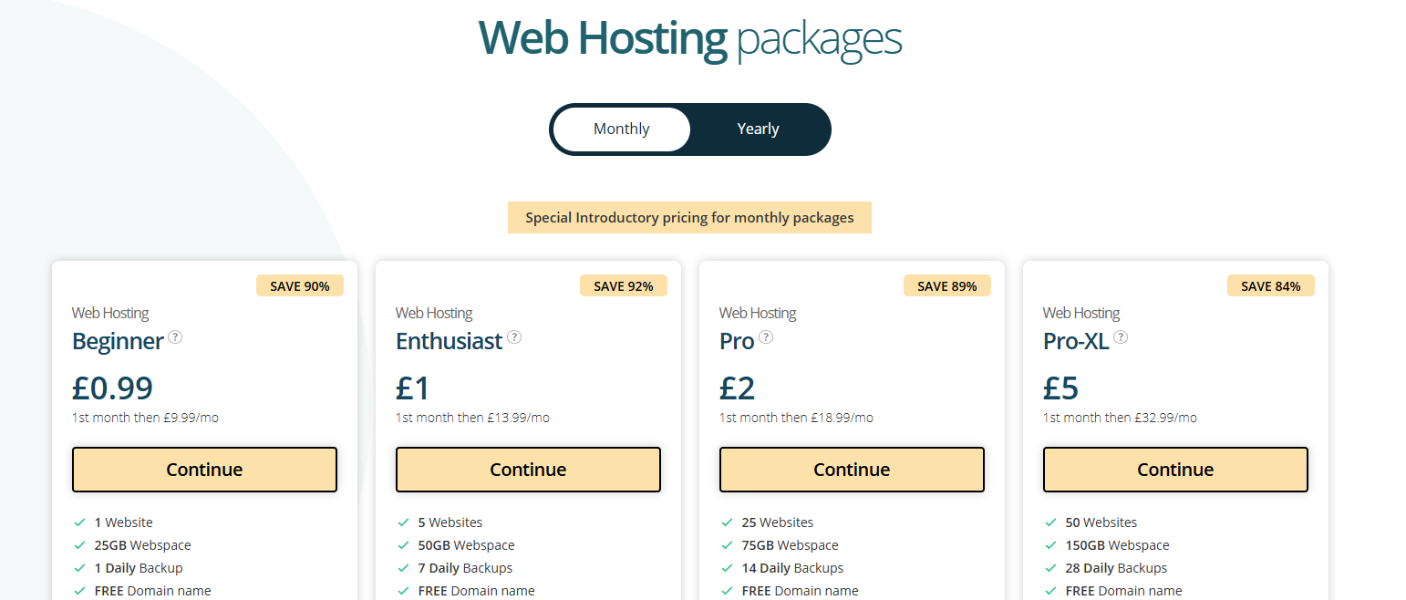Image resolution: width=1406 pixels, height=600 pixels.
Task: Switch billing toggle to Yearly
Action: click(x=759, y=129)
